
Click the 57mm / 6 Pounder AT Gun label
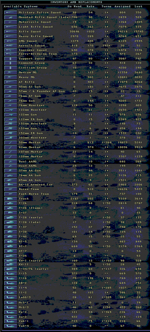point(42,91)
